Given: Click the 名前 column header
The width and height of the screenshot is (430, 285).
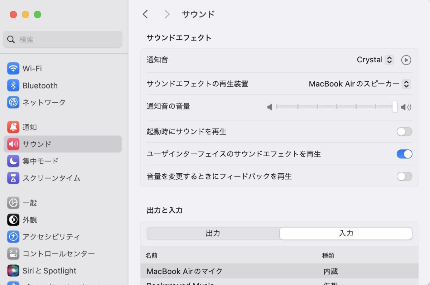Looking at the screenshot, I should click(152, 255).
